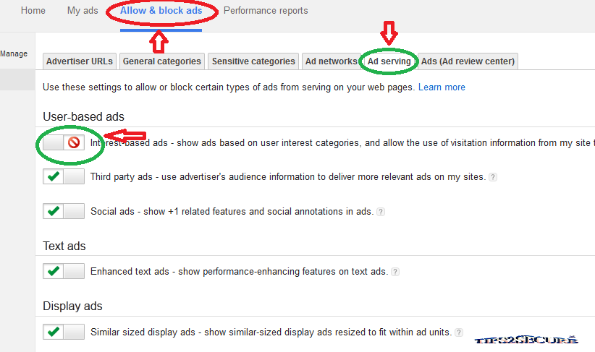Screen dimensions: 595x352
Task: Click the Learn more link
Action: (442, 87)
